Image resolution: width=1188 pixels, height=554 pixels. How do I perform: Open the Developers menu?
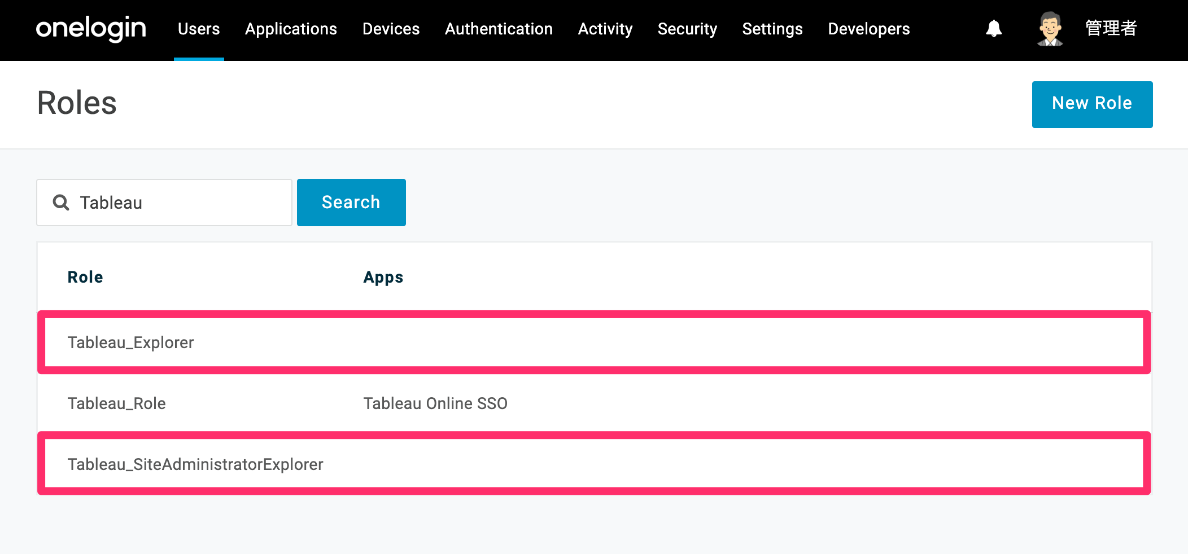click(869, 29)
